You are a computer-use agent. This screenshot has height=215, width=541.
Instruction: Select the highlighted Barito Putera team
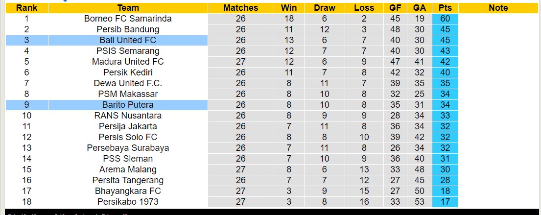[128, 105]
